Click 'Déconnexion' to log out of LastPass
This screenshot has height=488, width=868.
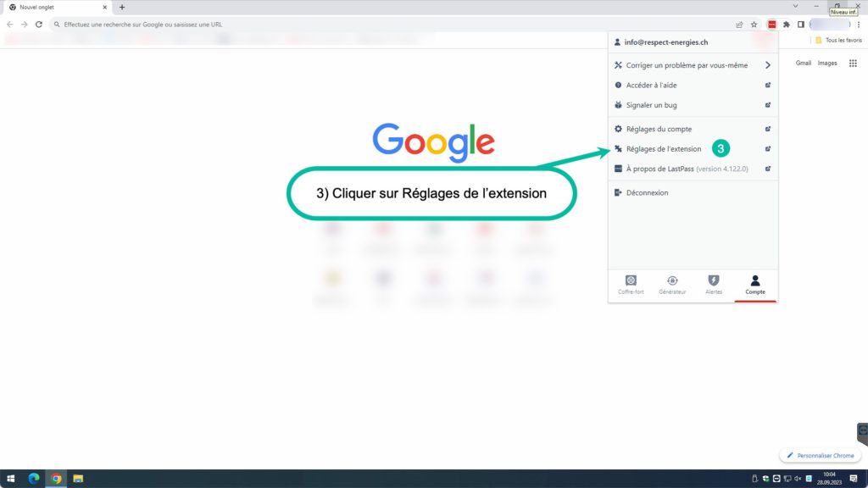tap(647, 192)
